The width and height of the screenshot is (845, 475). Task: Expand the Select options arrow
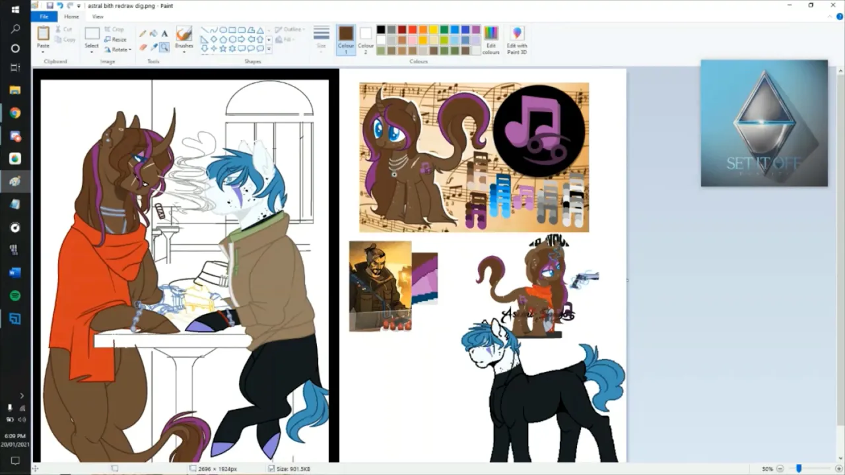(92, 52)
